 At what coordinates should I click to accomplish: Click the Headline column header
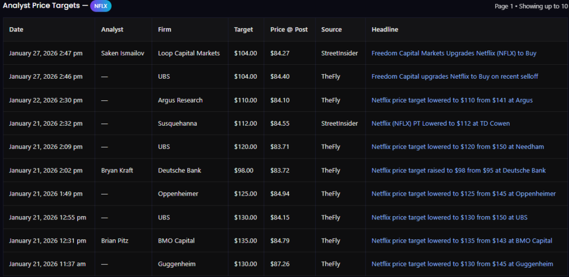pos(385,29)
